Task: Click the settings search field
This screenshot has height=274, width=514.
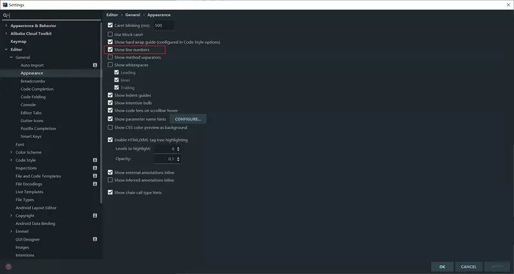Action: point(52,15)
